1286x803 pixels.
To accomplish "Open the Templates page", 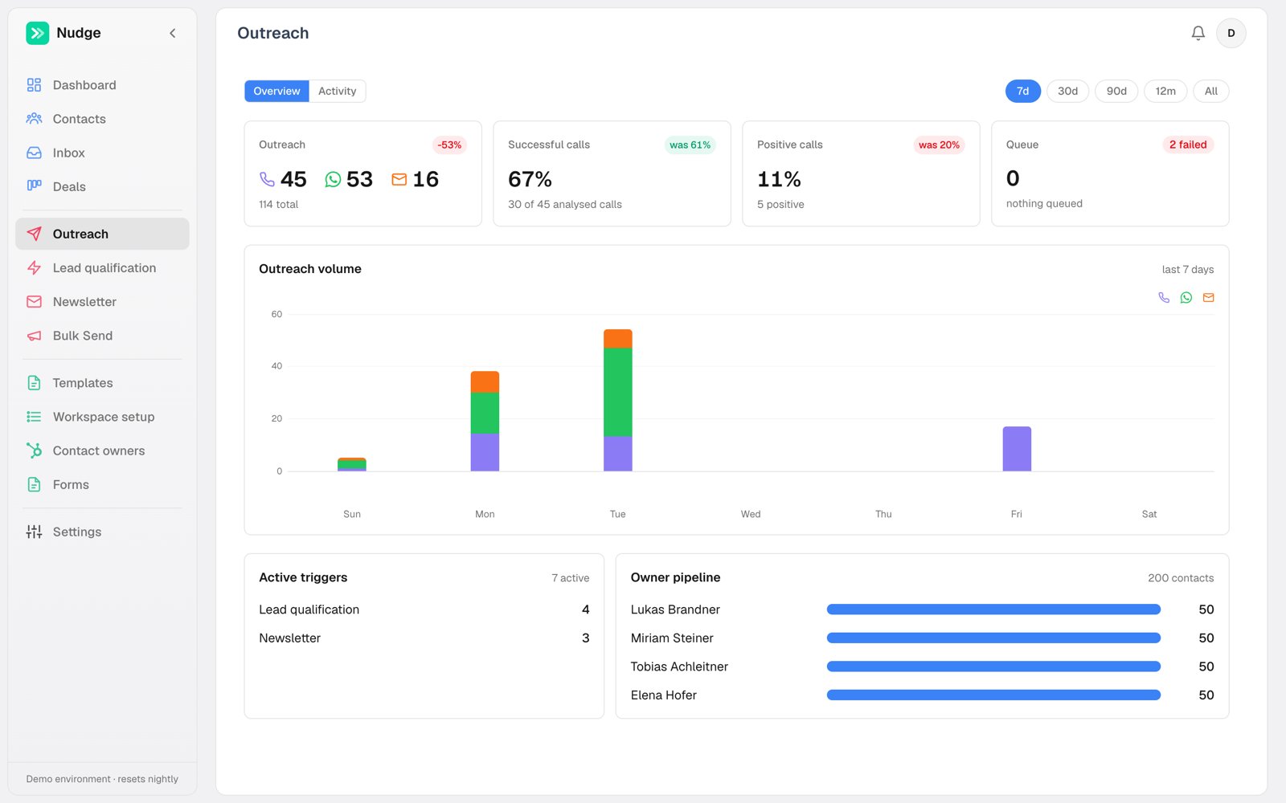I will (102, 383).
